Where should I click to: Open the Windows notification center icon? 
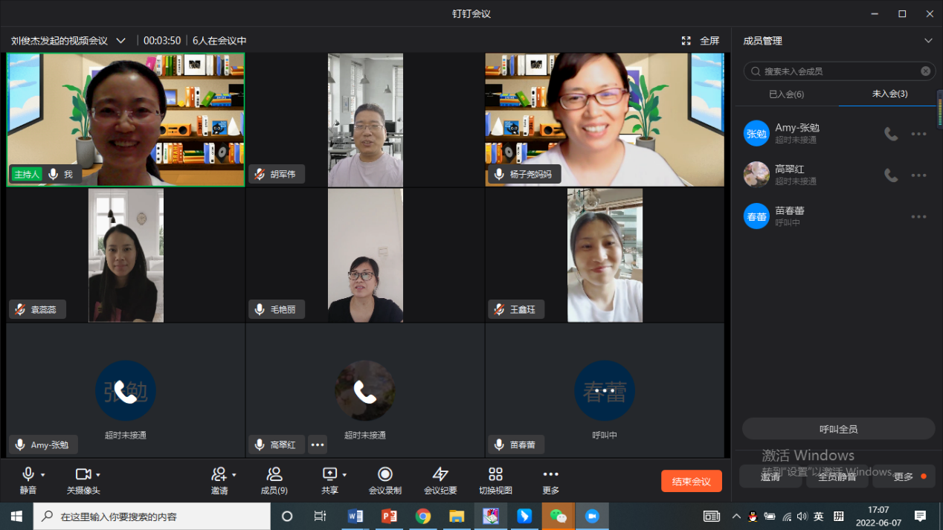920,516
